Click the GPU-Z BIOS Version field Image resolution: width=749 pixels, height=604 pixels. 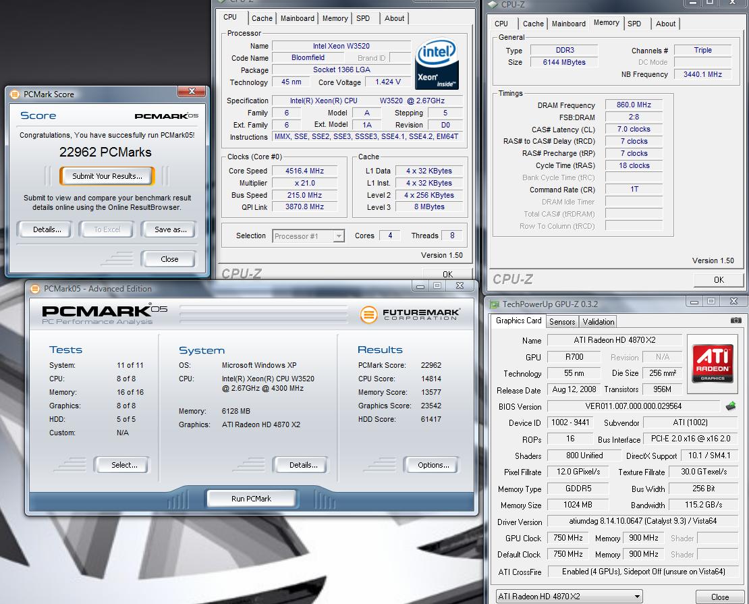[x=633, y=406]
